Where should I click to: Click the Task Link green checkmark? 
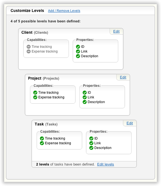coord(91,143)
